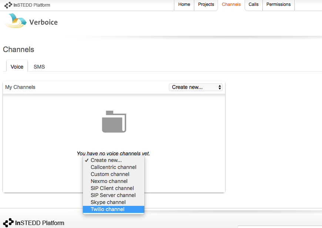
Task: Switch to the SMS channels tab
Action: (39, 67)
